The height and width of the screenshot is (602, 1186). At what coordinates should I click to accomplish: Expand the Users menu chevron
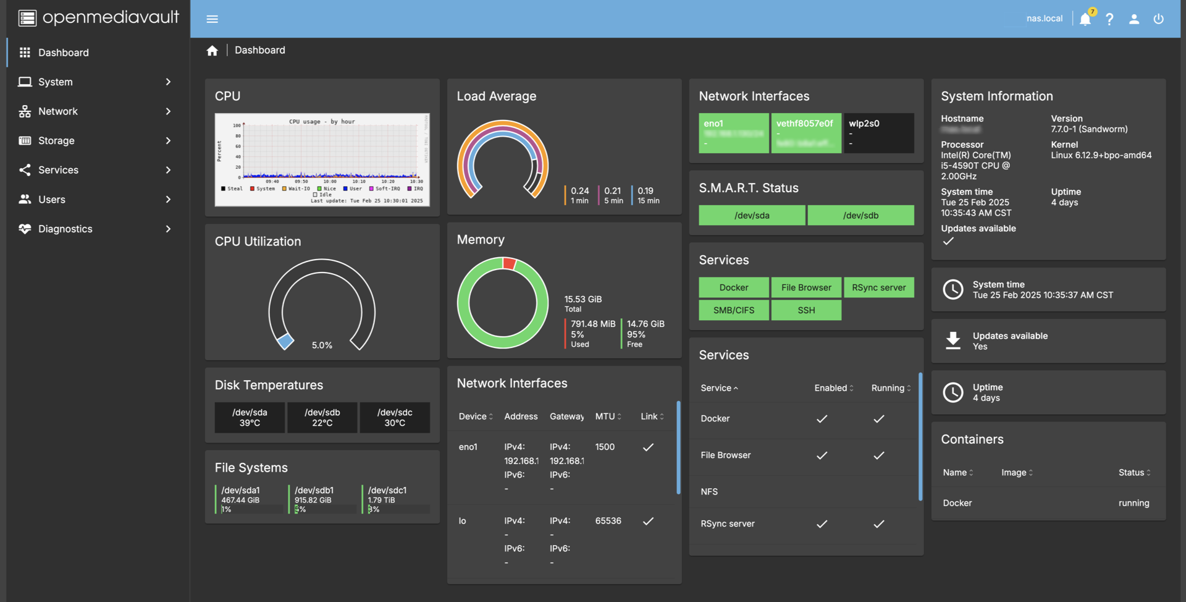point(168,199)
